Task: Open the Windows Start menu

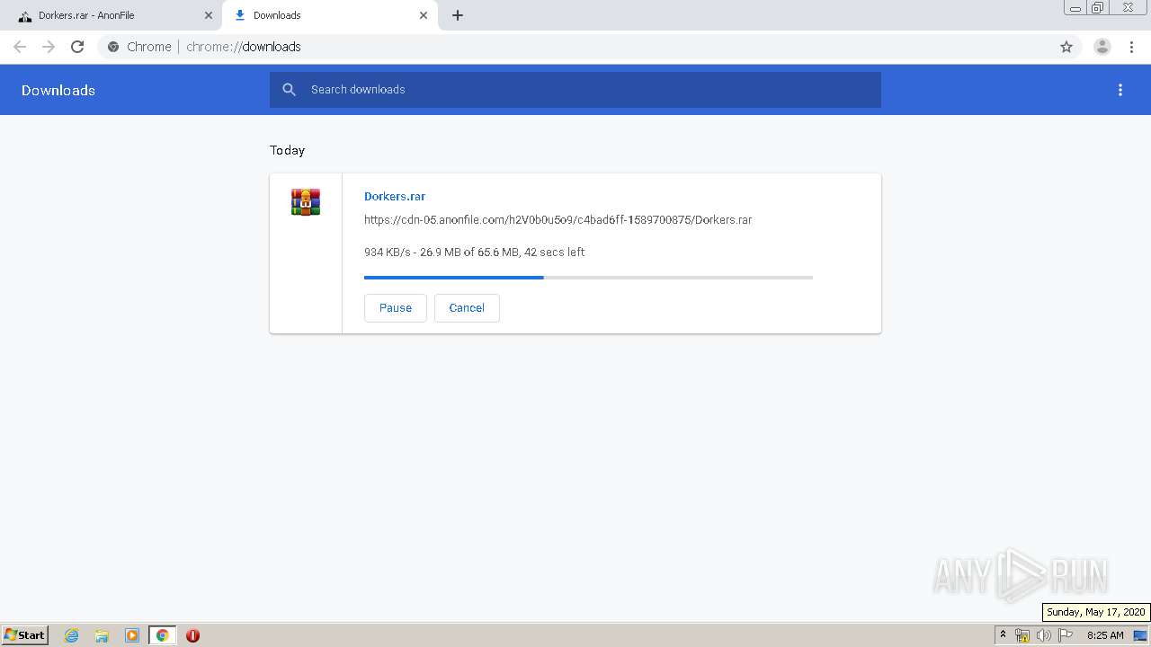Action: tap(24, 634)
